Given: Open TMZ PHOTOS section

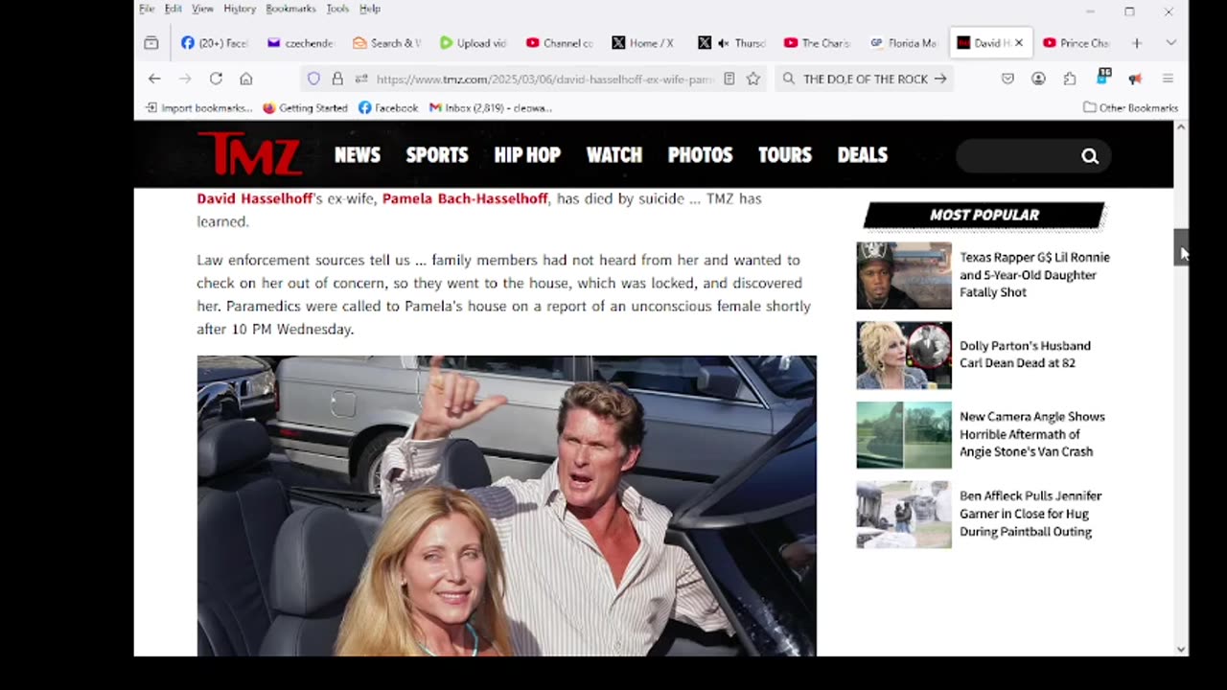Looking at the screenshot, I should click(x=700, y=155).
